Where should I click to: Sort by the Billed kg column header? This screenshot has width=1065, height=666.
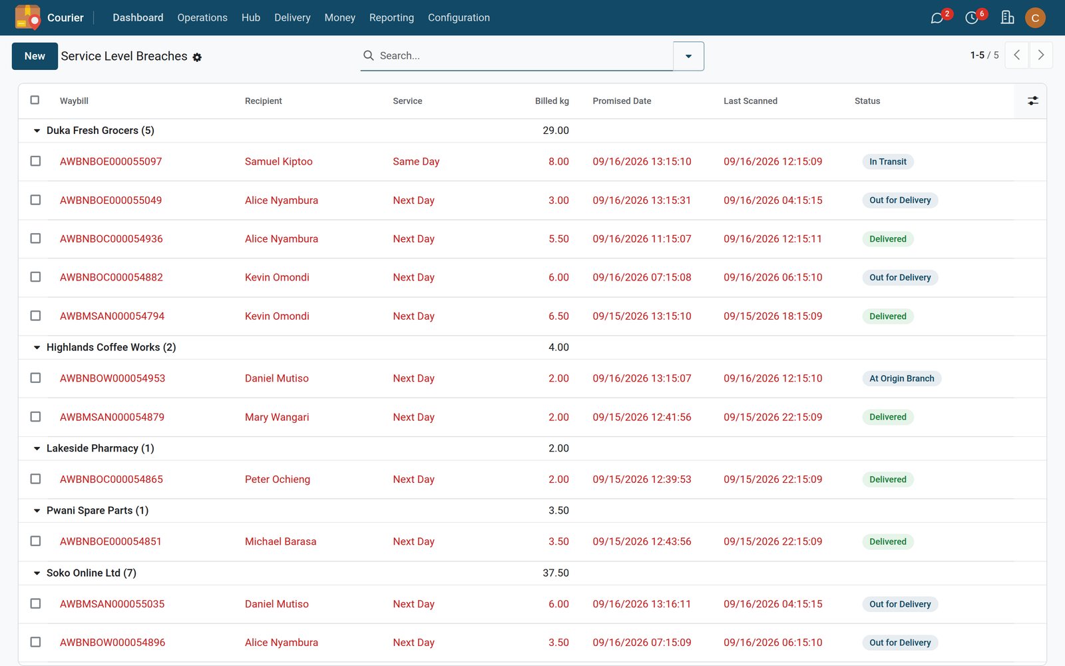(552, 101)
